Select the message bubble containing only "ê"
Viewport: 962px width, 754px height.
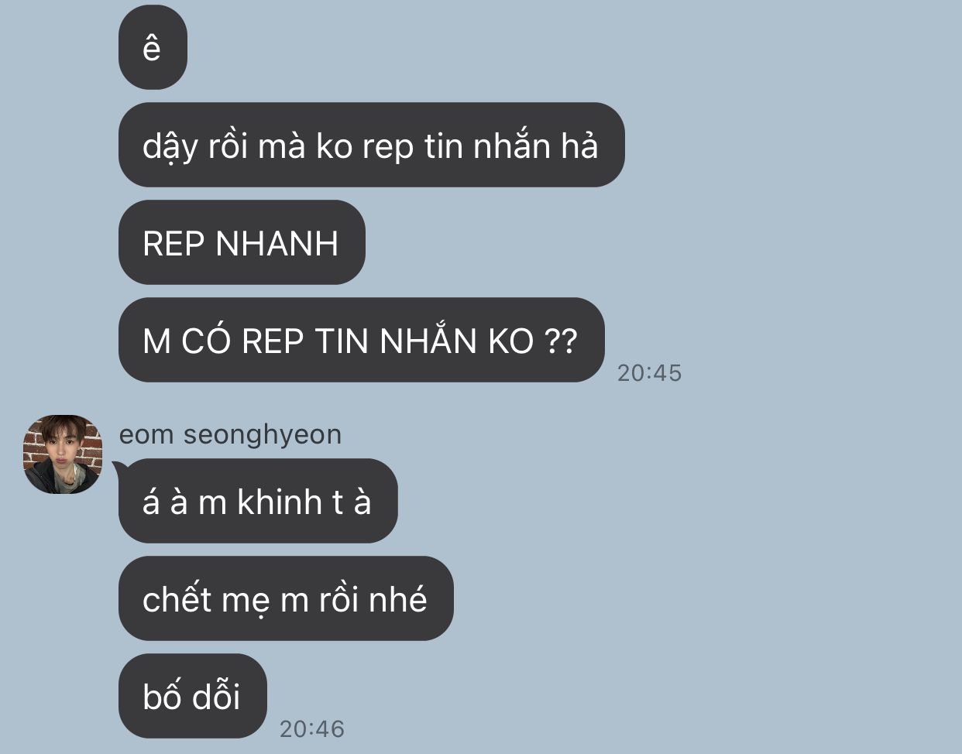[x=153, y=47]
